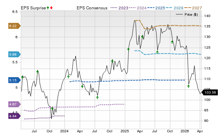Click the 135 label on the price axis
This screenshot has width=222, height=133.
207,26
